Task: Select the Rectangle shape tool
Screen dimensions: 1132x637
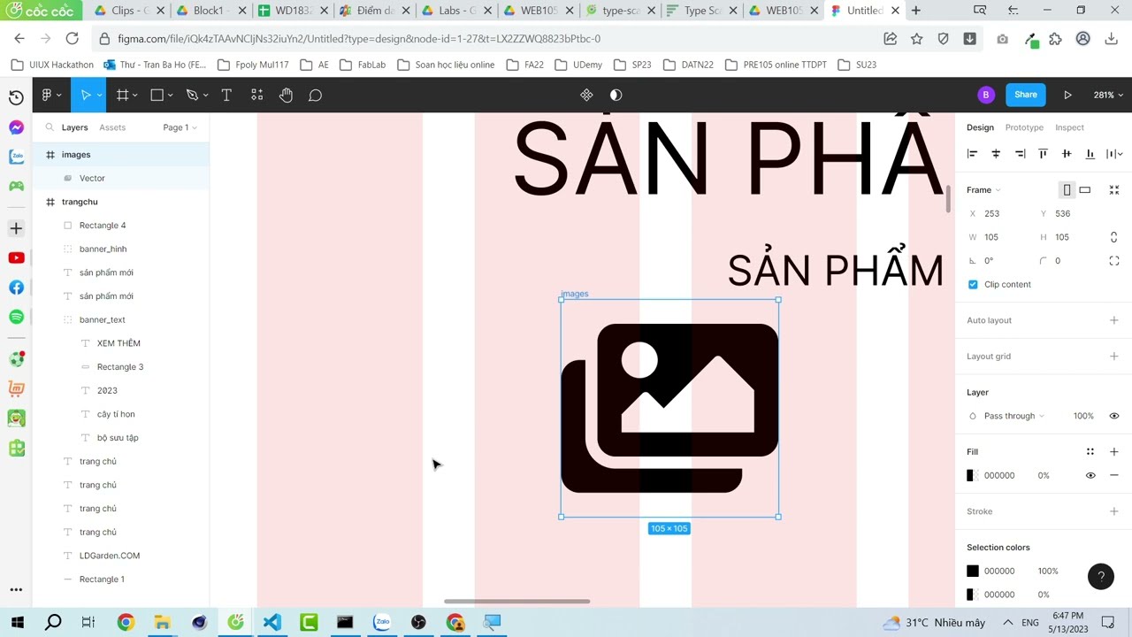Action: tap(157, 95)
